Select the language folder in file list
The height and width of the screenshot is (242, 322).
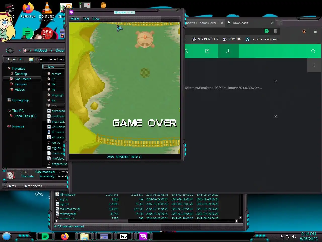[x=57, y=95]
